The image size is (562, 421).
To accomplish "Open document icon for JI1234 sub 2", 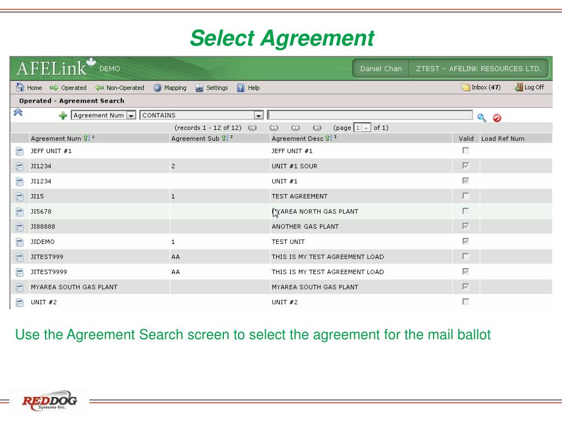I will pos(20,167).
